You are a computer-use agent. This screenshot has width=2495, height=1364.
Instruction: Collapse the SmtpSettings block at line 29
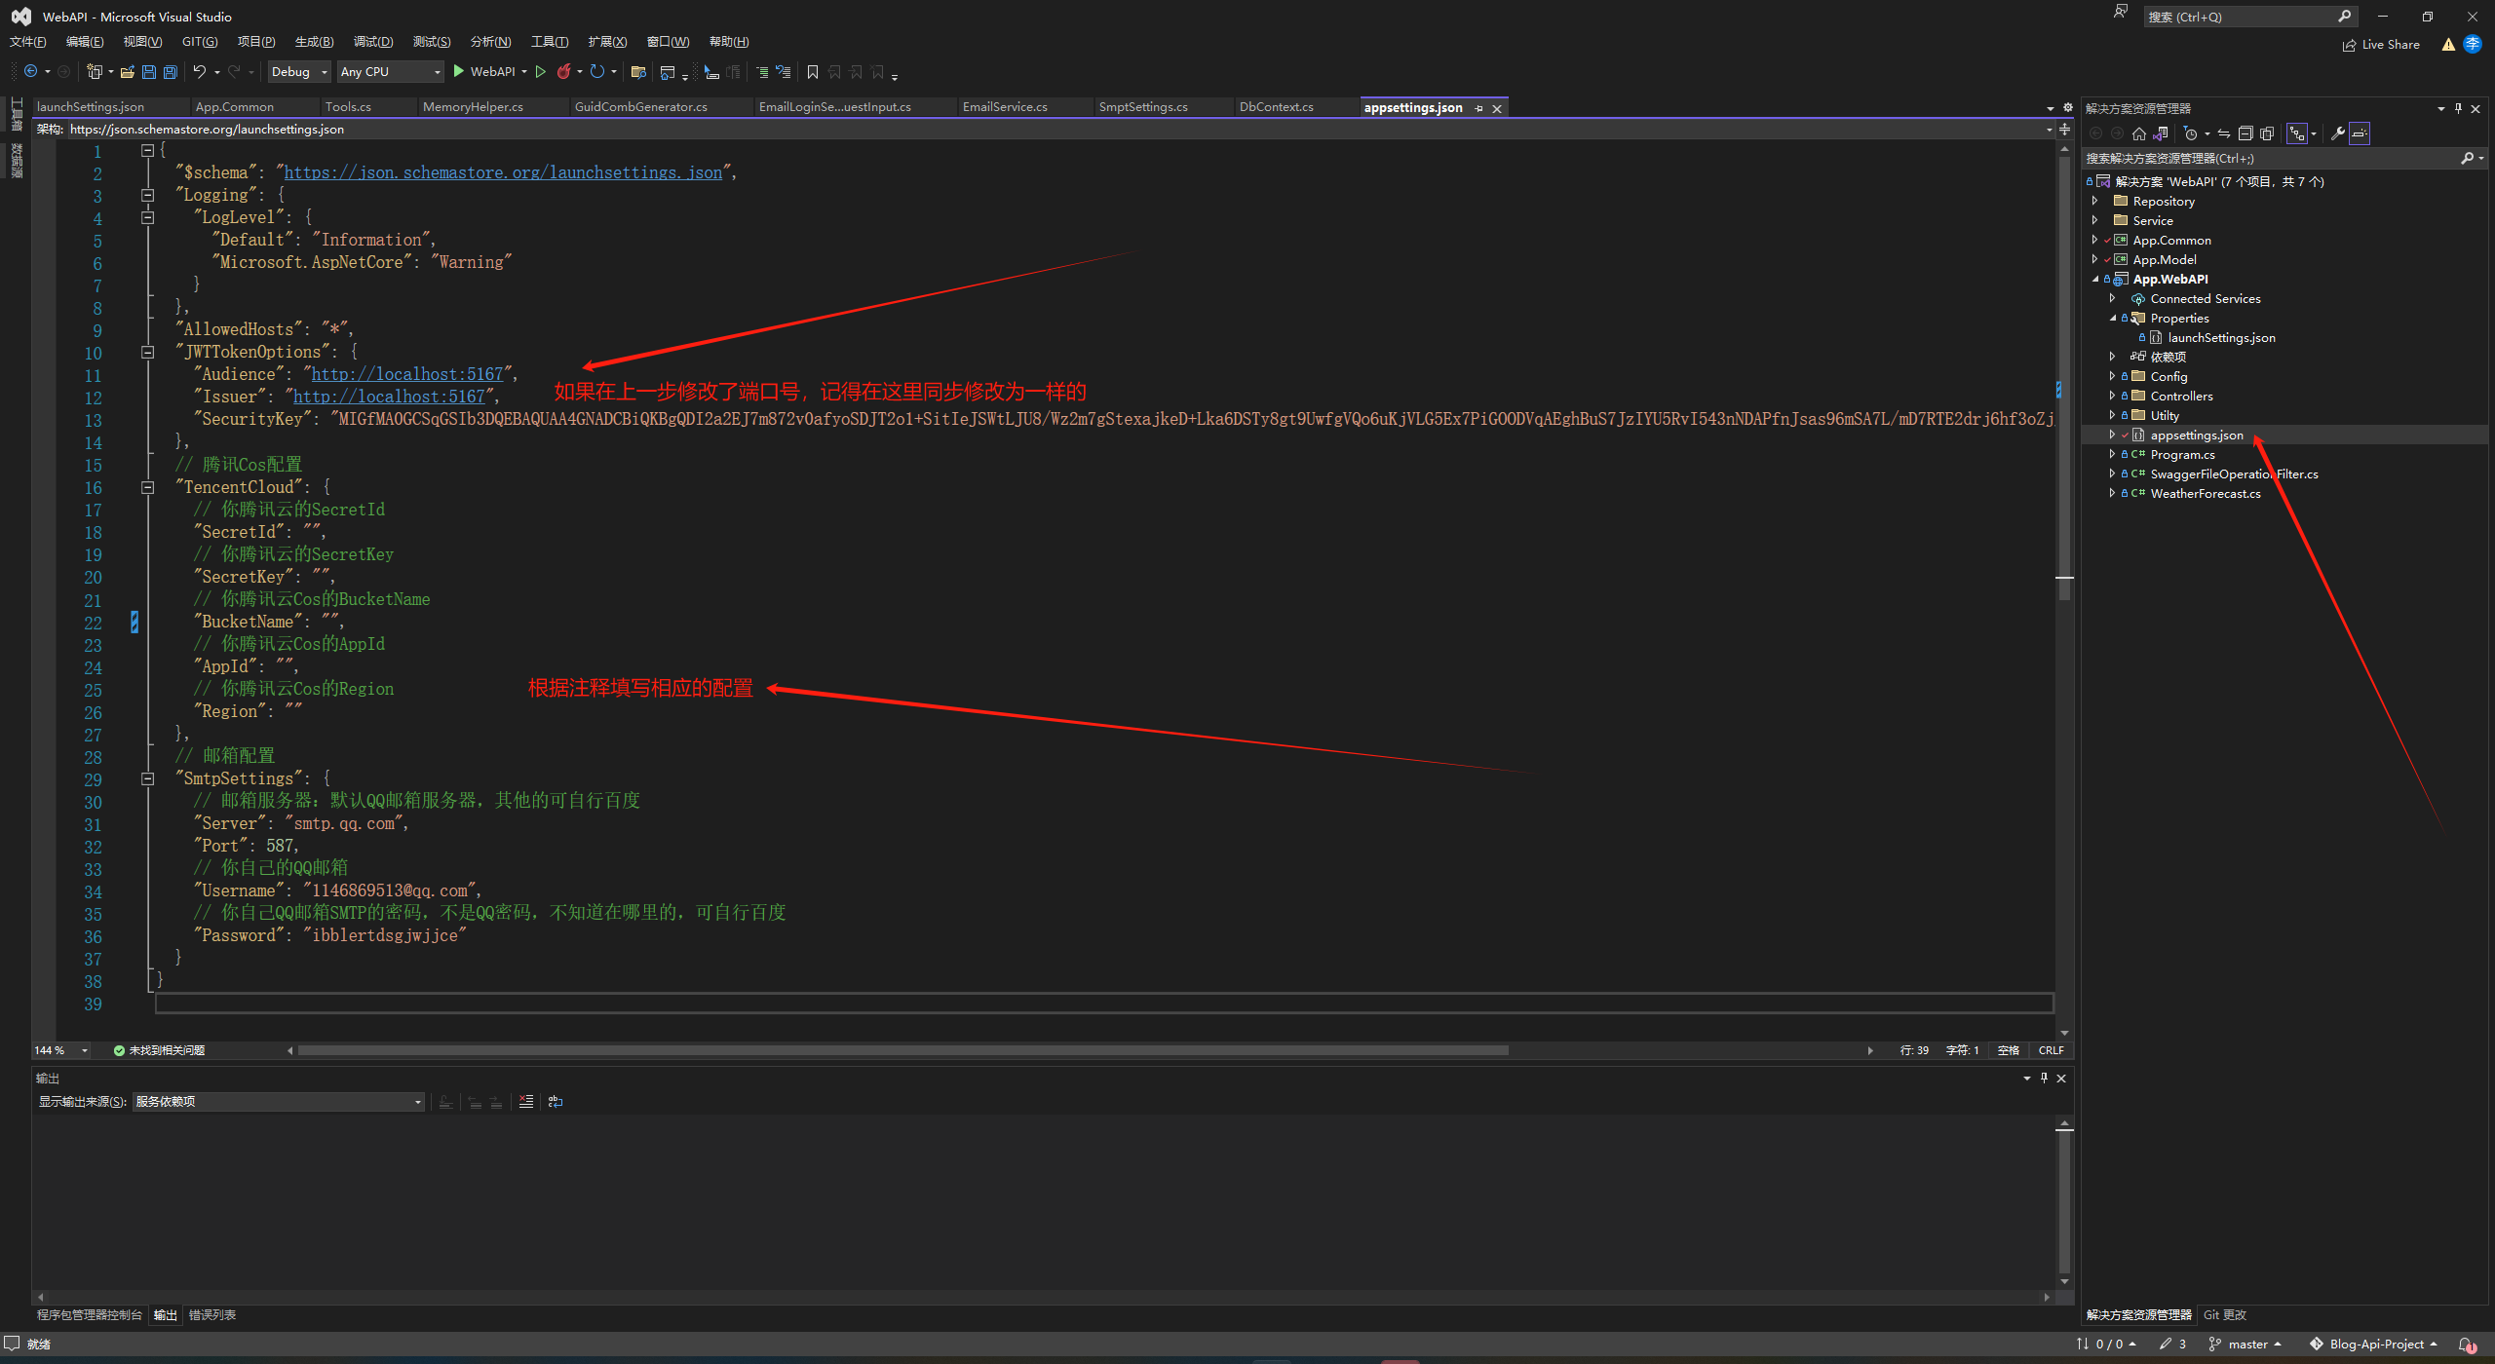click(x=148, y=778)
